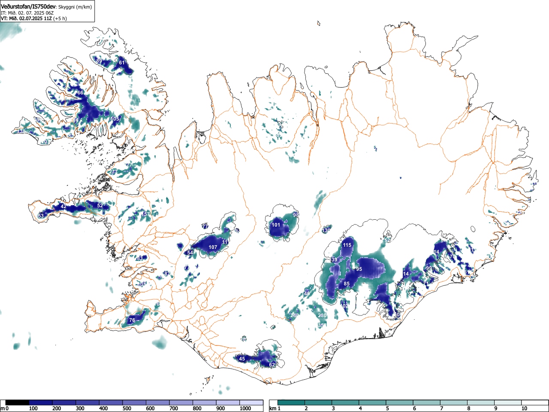Click the 10 label on the km scale
Image resolution: width=549 pixels, height=412 pixels.
(x=524, y=409)
